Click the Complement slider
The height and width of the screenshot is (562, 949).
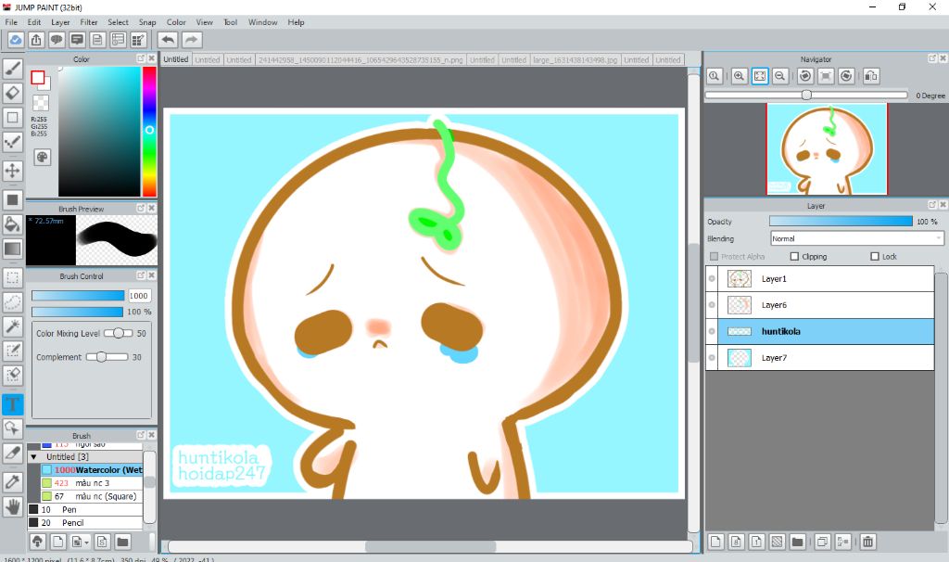108,357
